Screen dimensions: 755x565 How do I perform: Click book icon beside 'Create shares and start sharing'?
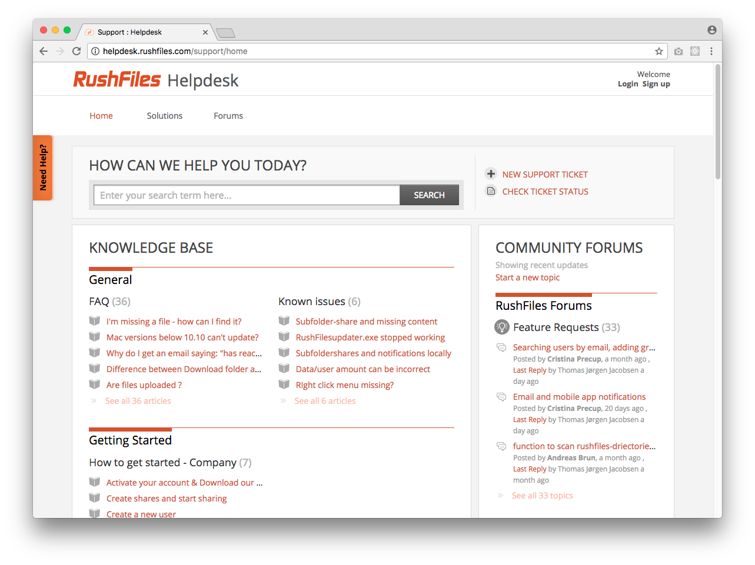[95, 498]
